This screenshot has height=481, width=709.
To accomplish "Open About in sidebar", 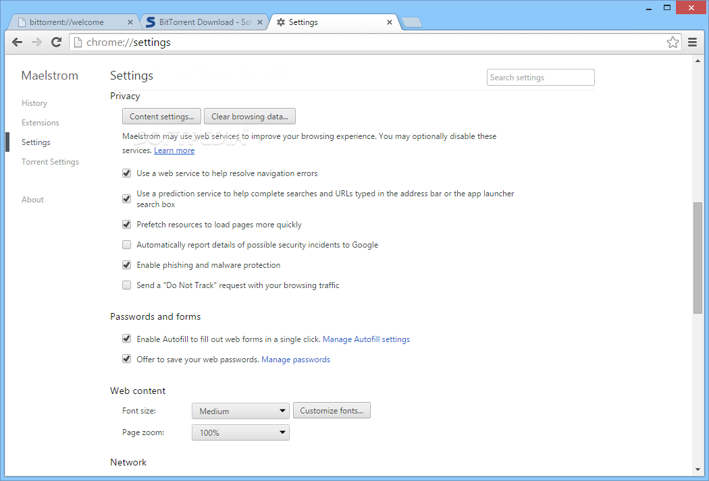I will tap(32, 200).
